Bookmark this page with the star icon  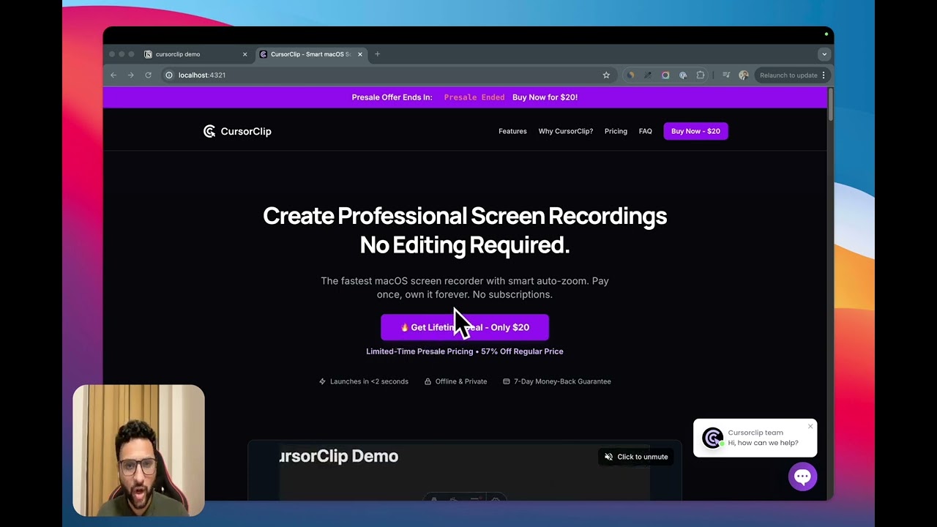pyautogui.click(x=606, y=75)
